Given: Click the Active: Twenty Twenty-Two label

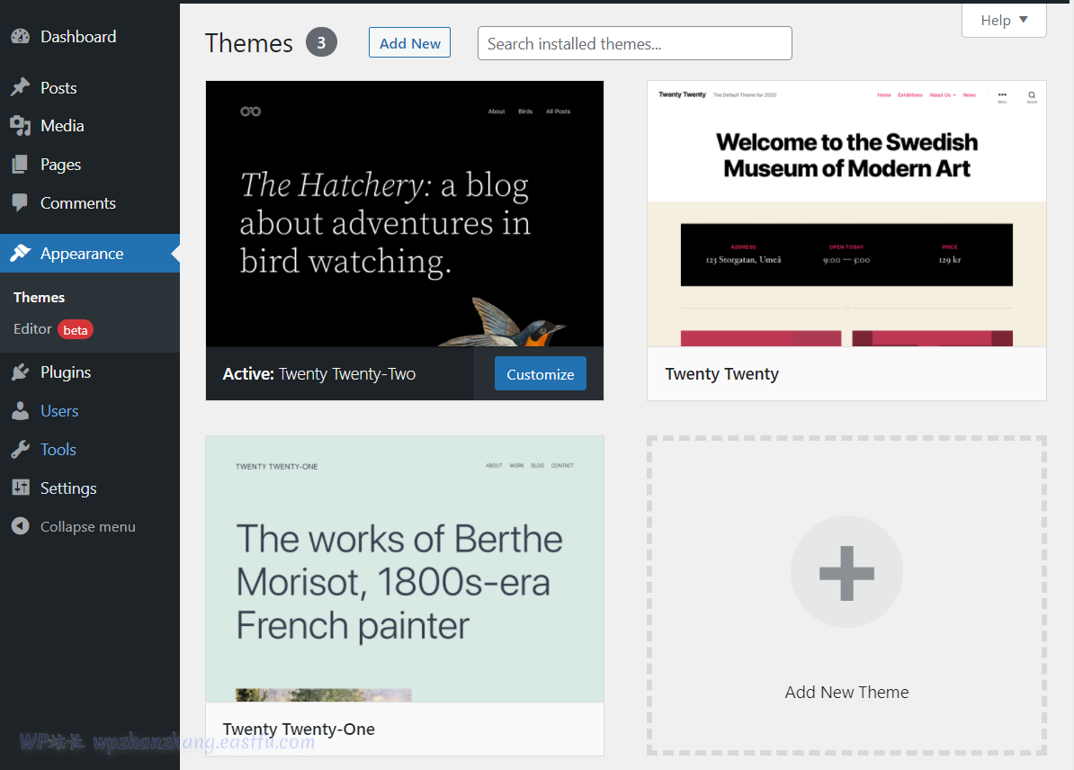Looking at the screenshot, I should (x=319, y=374).
